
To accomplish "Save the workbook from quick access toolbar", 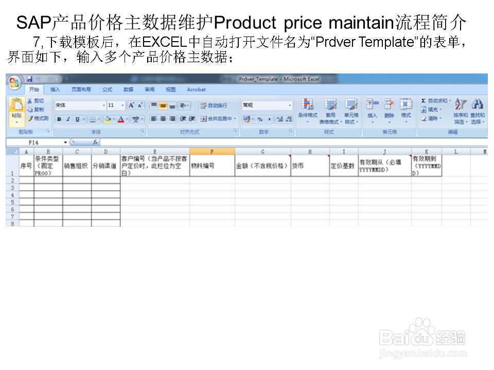I will [x=30, y=79].
